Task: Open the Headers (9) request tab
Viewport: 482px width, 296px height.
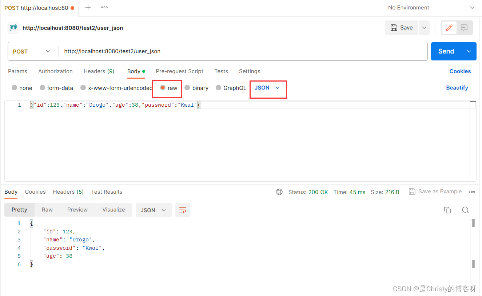Action: coord(99,71)
